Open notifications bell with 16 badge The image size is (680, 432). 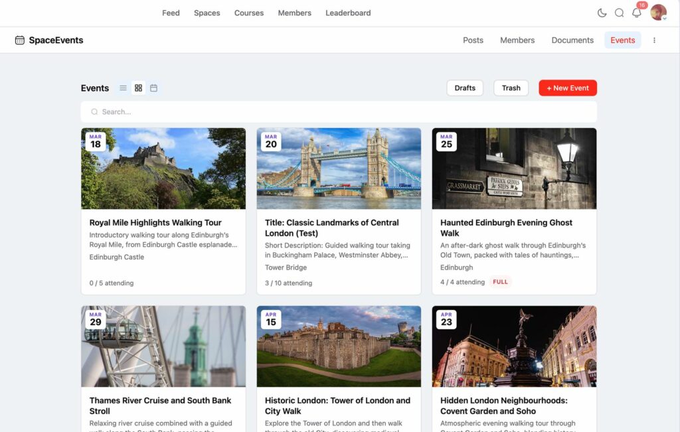pyautogui.click(x=637, y=13)
